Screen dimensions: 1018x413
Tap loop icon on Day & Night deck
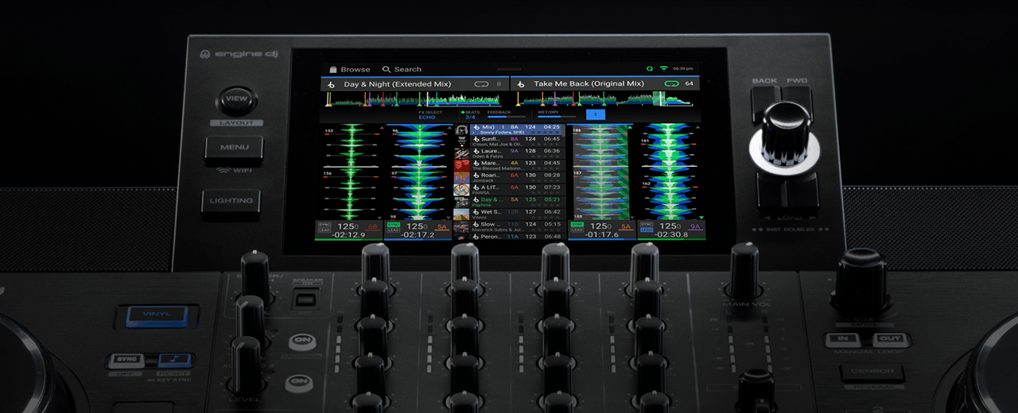pyautogui.click(x=481, y=84)
